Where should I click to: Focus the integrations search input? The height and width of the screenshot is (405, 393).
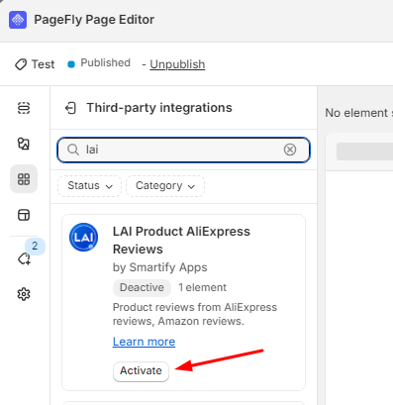click(x=183, y=150)
